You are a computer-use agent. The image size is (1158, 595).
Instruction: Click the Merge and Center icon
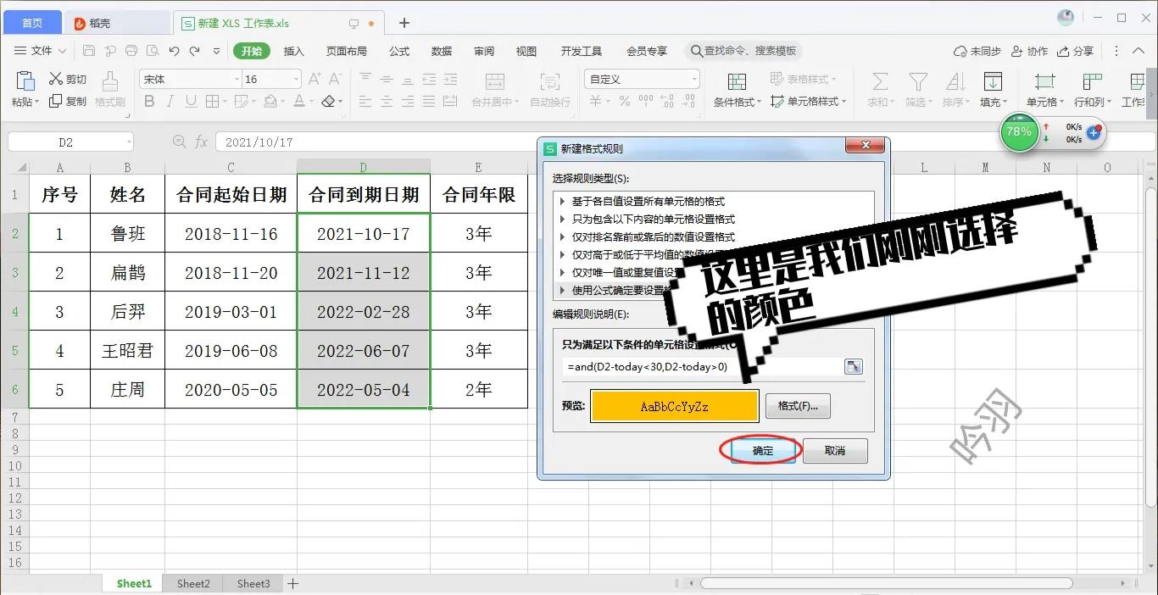(495, 81)
